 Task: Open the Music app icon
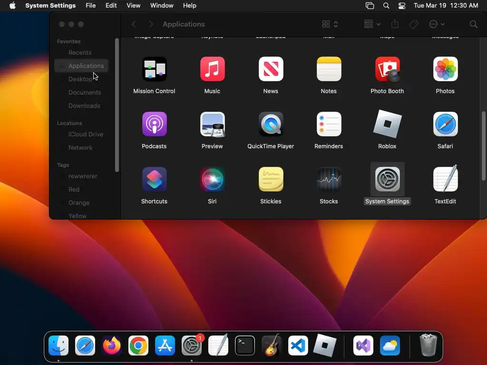(x=213, y=69)
